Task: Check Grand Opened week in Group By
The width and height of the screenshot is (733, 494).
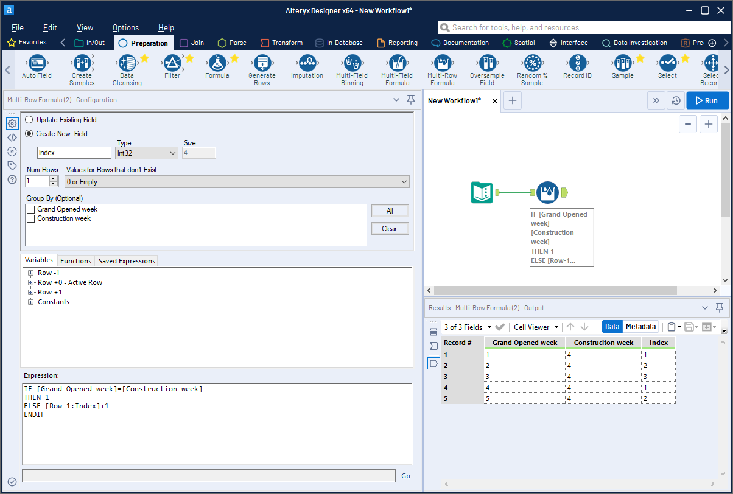Action: pyautogui.click(x=30, y=209)
